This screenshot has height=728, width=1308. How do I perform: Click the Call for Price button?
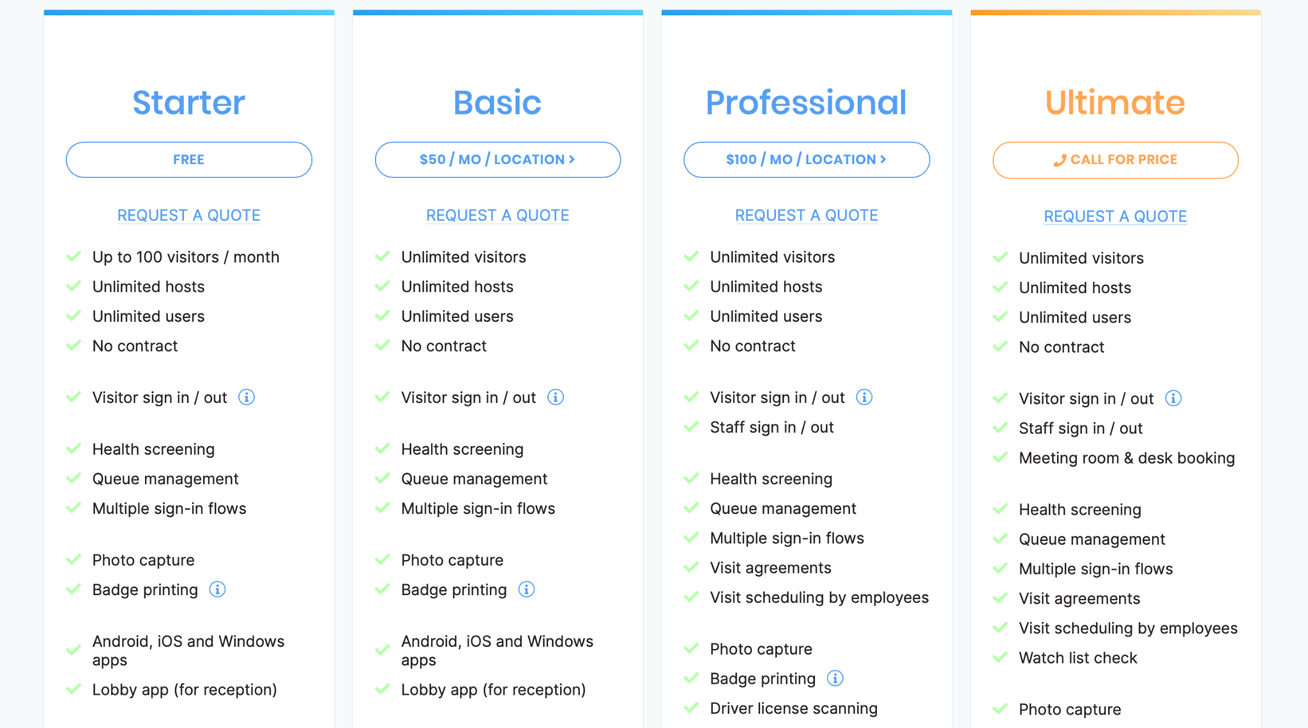tap(1114, 160)
